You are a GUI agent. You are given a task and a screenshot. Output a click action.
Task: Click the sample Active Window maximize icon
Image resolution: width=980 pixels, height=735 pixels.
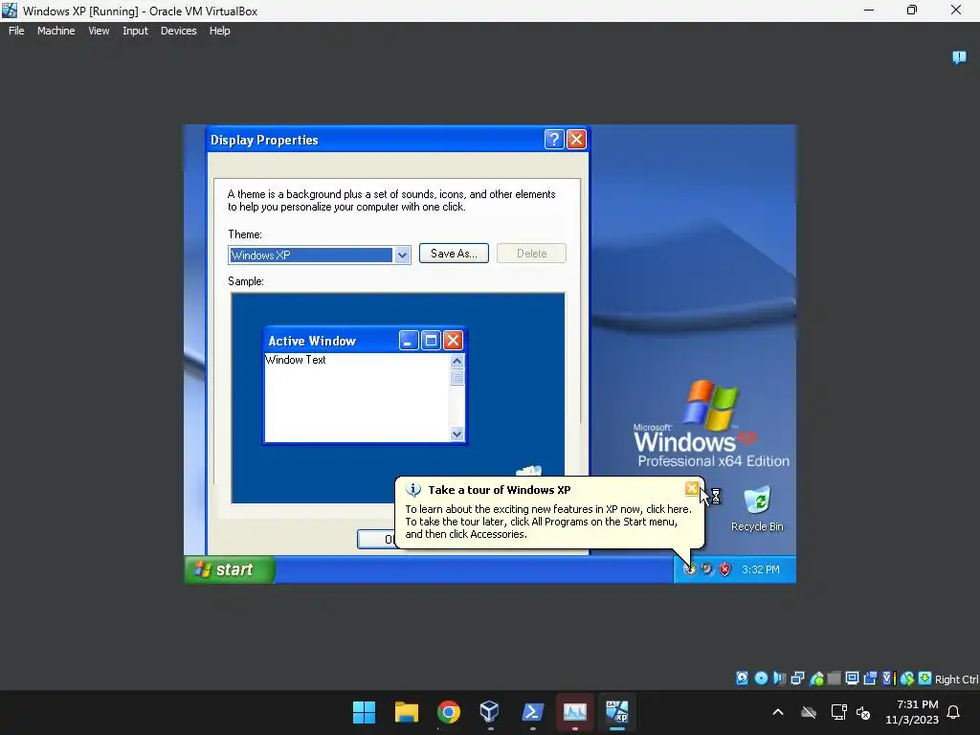click(x=431, y=340)
